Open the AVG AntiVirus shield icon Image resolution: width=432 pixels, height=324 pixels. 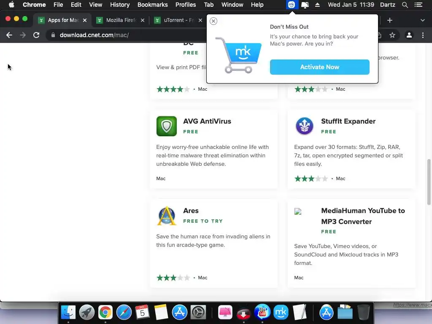(x=166, y=126)
